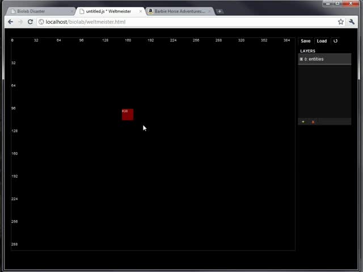The image size is (363, 272).
Task: Click the Load button in Weltmeister
Action: click(x=322, y=41)
